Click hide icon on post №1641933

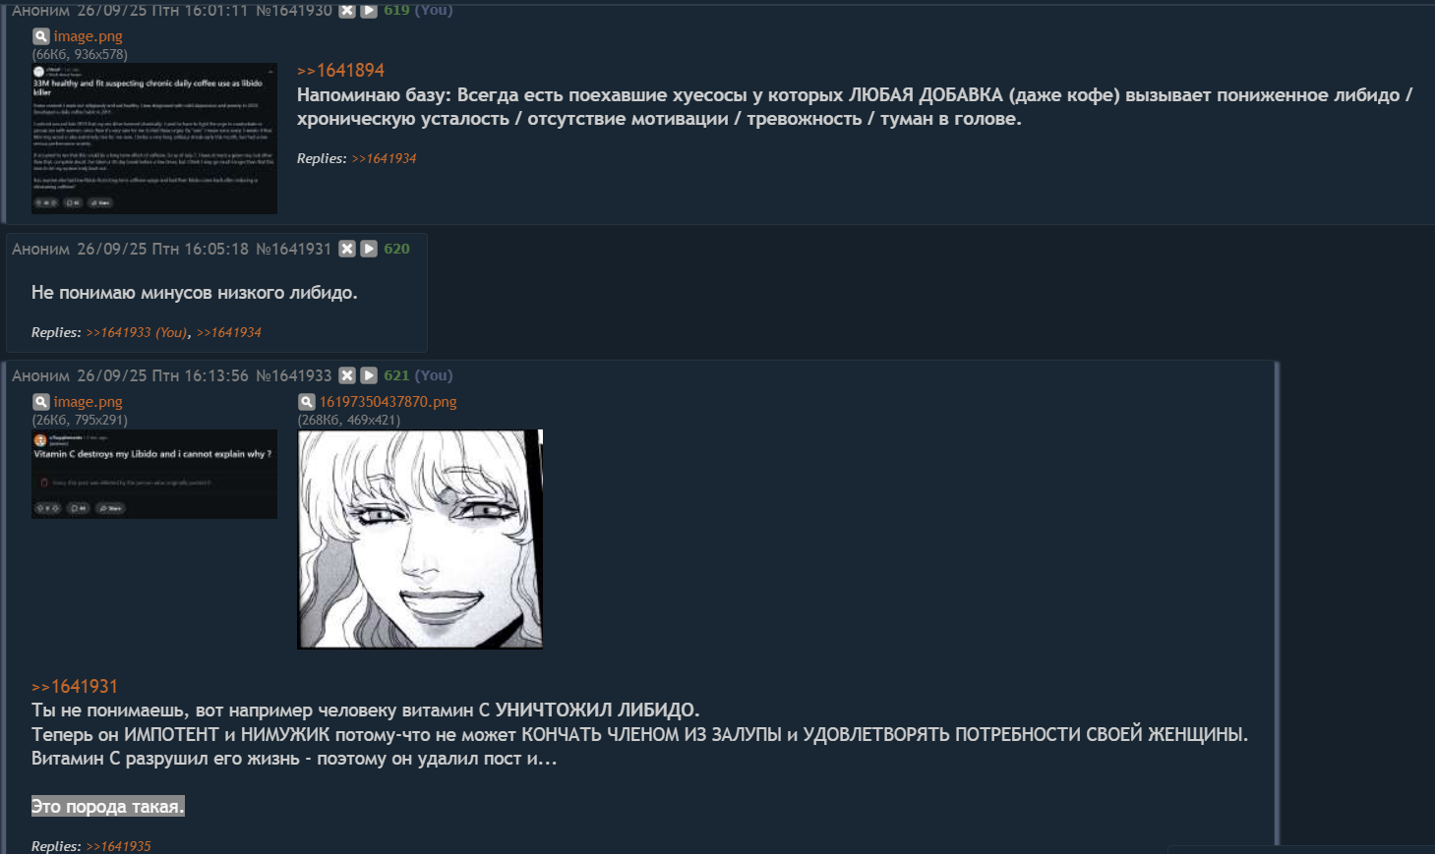347,375
